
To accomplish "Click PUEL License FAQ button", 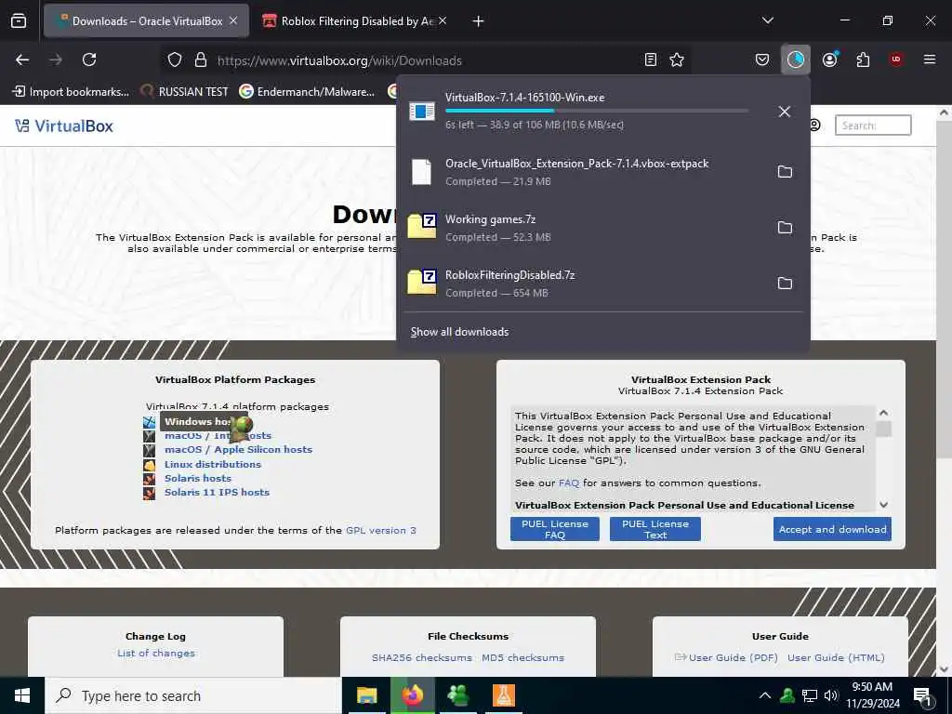I will [555, 529].
